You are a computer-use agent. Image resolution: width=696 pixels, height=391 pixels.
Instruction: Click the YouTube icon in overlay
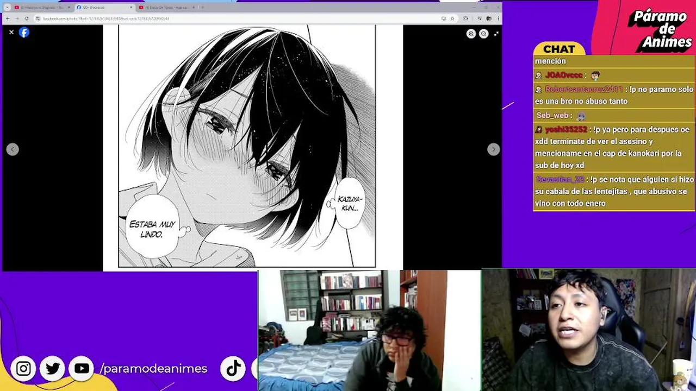pyautogui.click(x=82, y=369)
